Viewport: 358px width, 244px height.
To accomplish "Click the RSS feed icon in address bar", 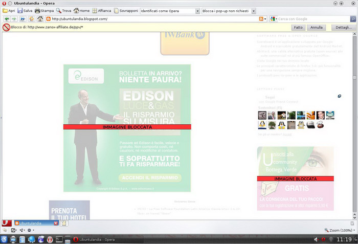I will coord(262,19).
